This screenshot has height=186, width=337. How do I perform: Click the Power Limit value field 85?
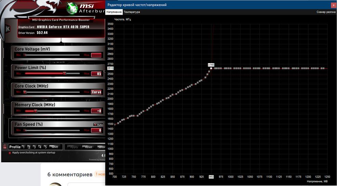(x=96, y=74)
